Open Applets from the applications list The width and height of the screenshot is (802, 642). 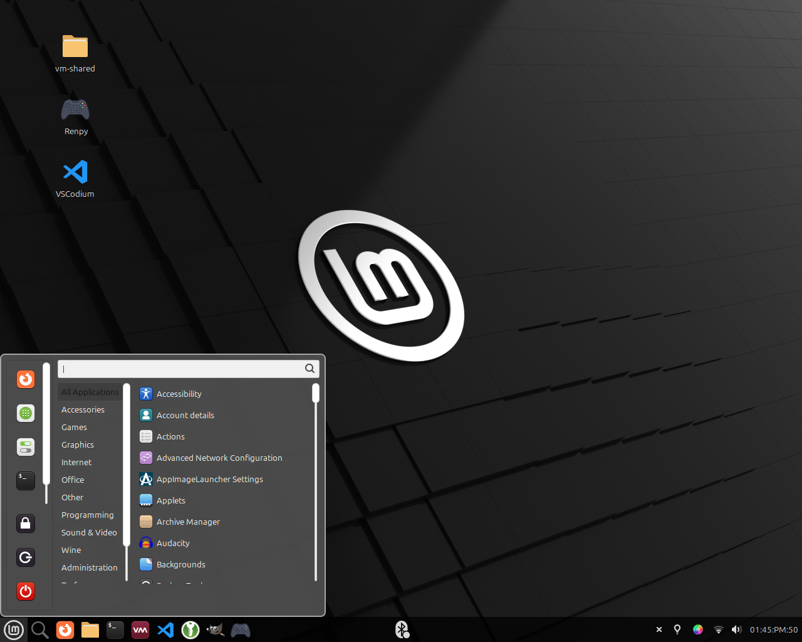(223, 500)
